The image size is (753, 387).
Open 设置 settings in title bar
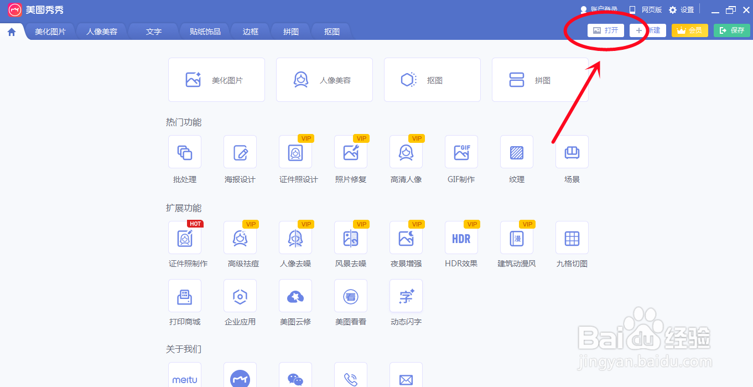(x=681, y=9)
